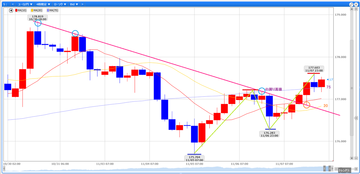Open the ユーロ/円 currency pair dropdown
360x174 pixels.
(x=25, y=4)
